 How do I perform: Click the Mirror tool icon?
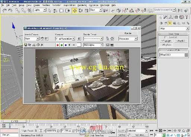click(x=180, y=10)
